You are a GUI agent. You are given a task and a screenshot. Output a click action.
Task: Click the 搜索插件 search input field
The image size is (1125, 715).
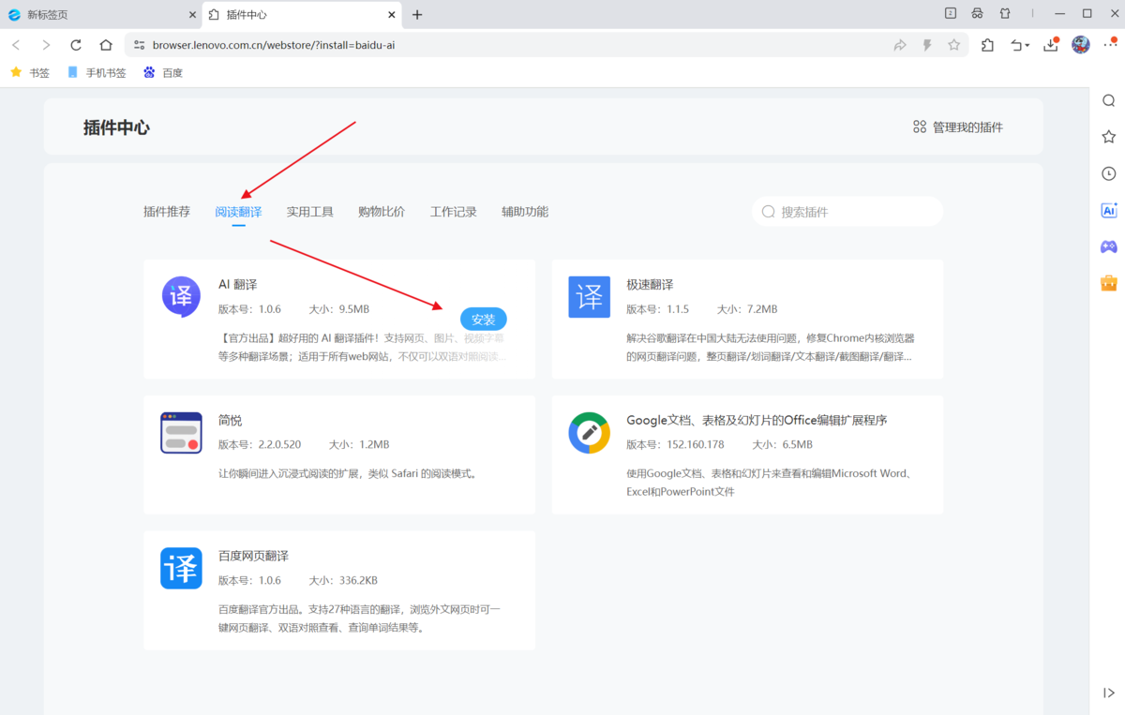click(x=844, y=211)
